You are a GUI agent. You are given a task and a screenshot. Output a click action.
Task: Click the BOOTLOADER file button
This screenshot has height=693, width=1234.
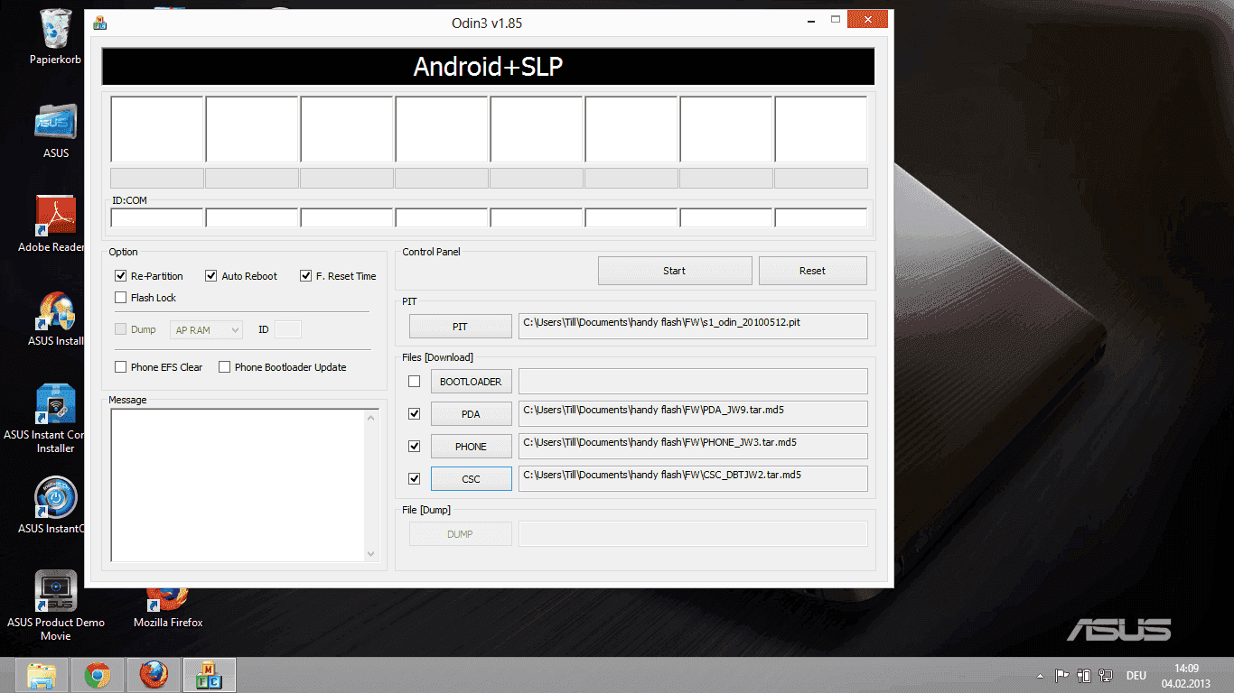point(471,382)
